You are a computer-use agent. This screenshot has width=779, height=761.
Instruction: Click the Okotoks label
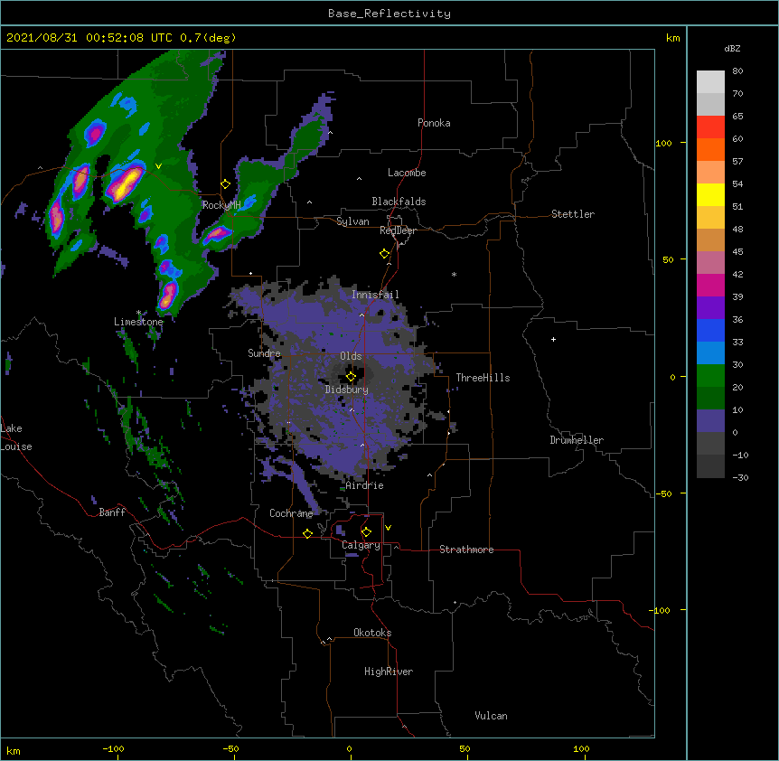coord(372,633)
